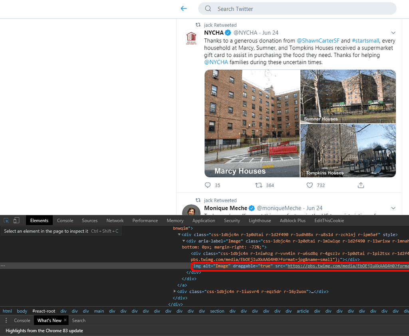409x336 pixels.
Task: Select the closing </a> tag line
Action: pyautogui.click(x=182, y=285)
